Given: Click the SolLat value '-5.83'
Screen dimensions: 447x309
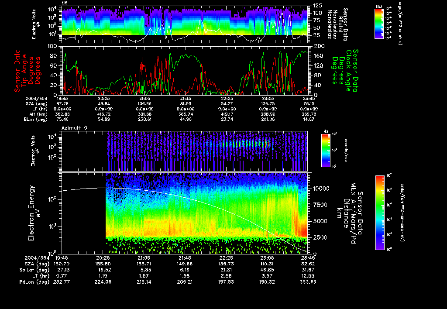Looking at the screenshot, I should (144, 270).
